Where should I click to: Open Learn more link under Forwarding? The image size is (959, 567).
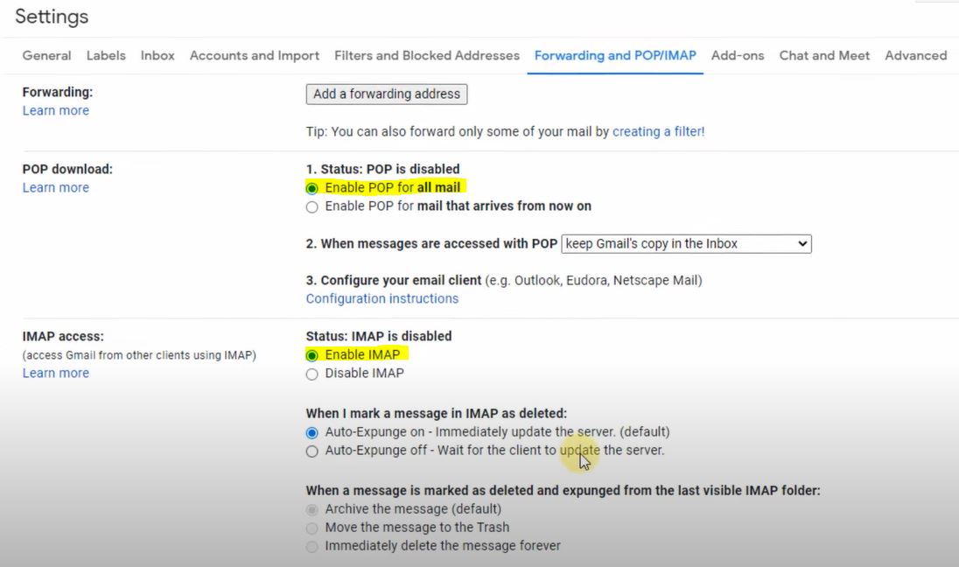pos(56,111)
